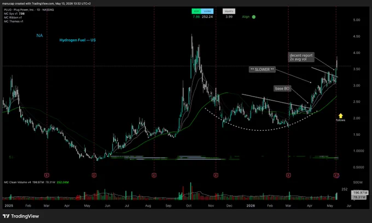Viewport: 372px width, 223px height.
Task: Click the PLUG Plug Power symbol legend
Action: pos(28,10)
